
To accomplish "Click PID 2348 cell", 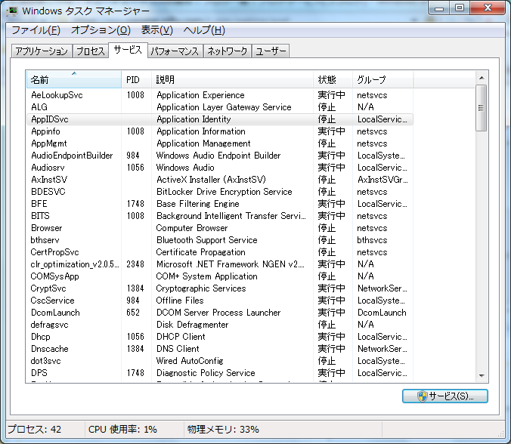I will coord(135,264).
